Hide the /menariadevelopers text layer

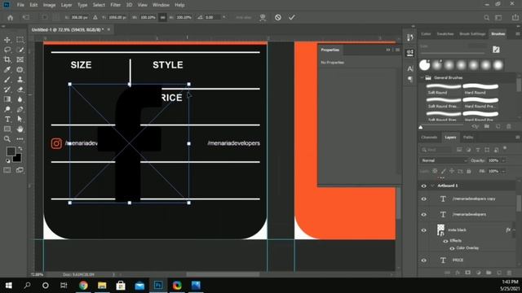424,214
